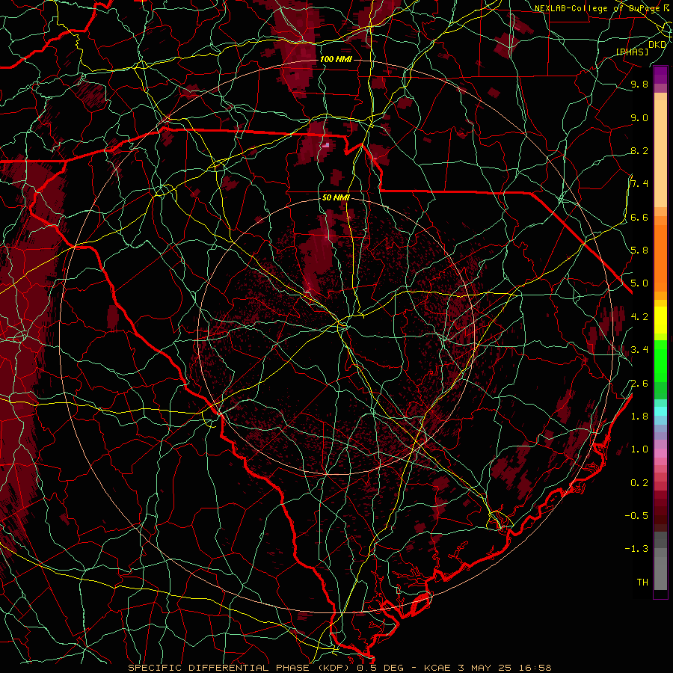Click the 0.2 value on the color scale

(639, 483)
